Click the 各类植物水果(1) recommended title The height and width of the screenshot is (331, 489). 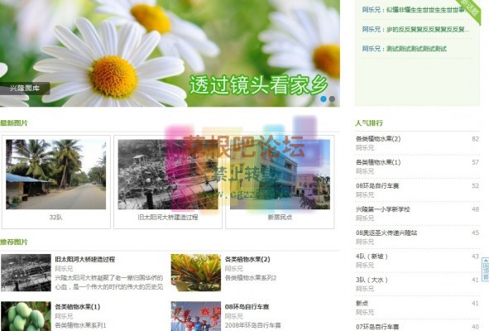(x=78, y=307)
